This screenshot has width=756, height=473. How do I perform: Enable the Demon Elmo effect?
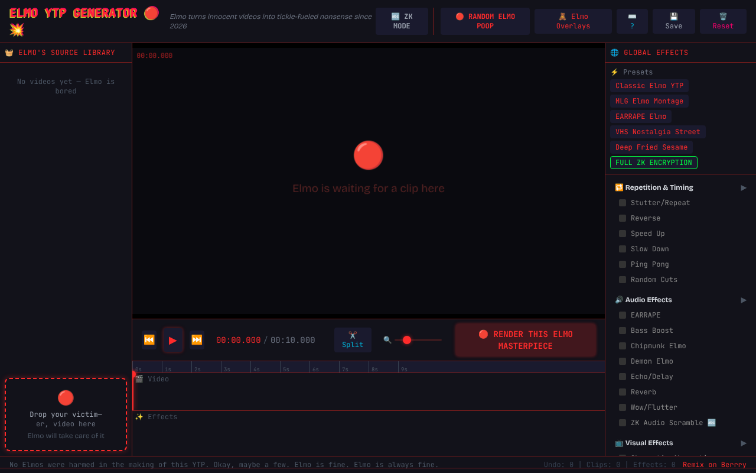(623, 361)
